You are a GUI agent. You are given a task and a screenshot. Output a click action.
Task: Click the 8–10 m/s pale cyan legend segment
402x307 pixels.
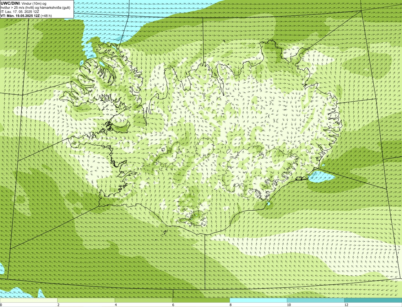pyautogui.click(x=258, y=300)
